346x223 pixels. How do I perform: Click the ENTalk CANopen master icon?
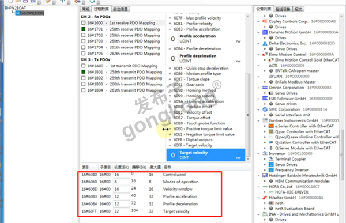(x=271, y=71)
